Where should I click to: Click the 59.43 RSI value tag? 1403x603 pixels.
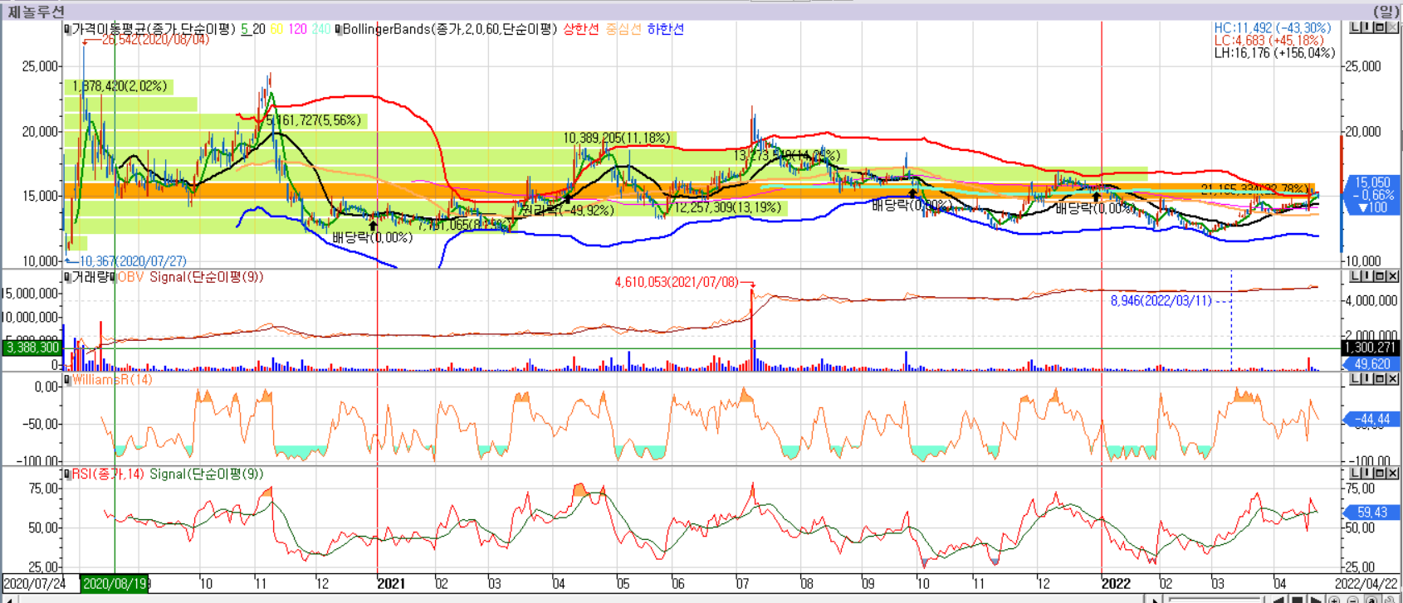[x=1371, y=513]
